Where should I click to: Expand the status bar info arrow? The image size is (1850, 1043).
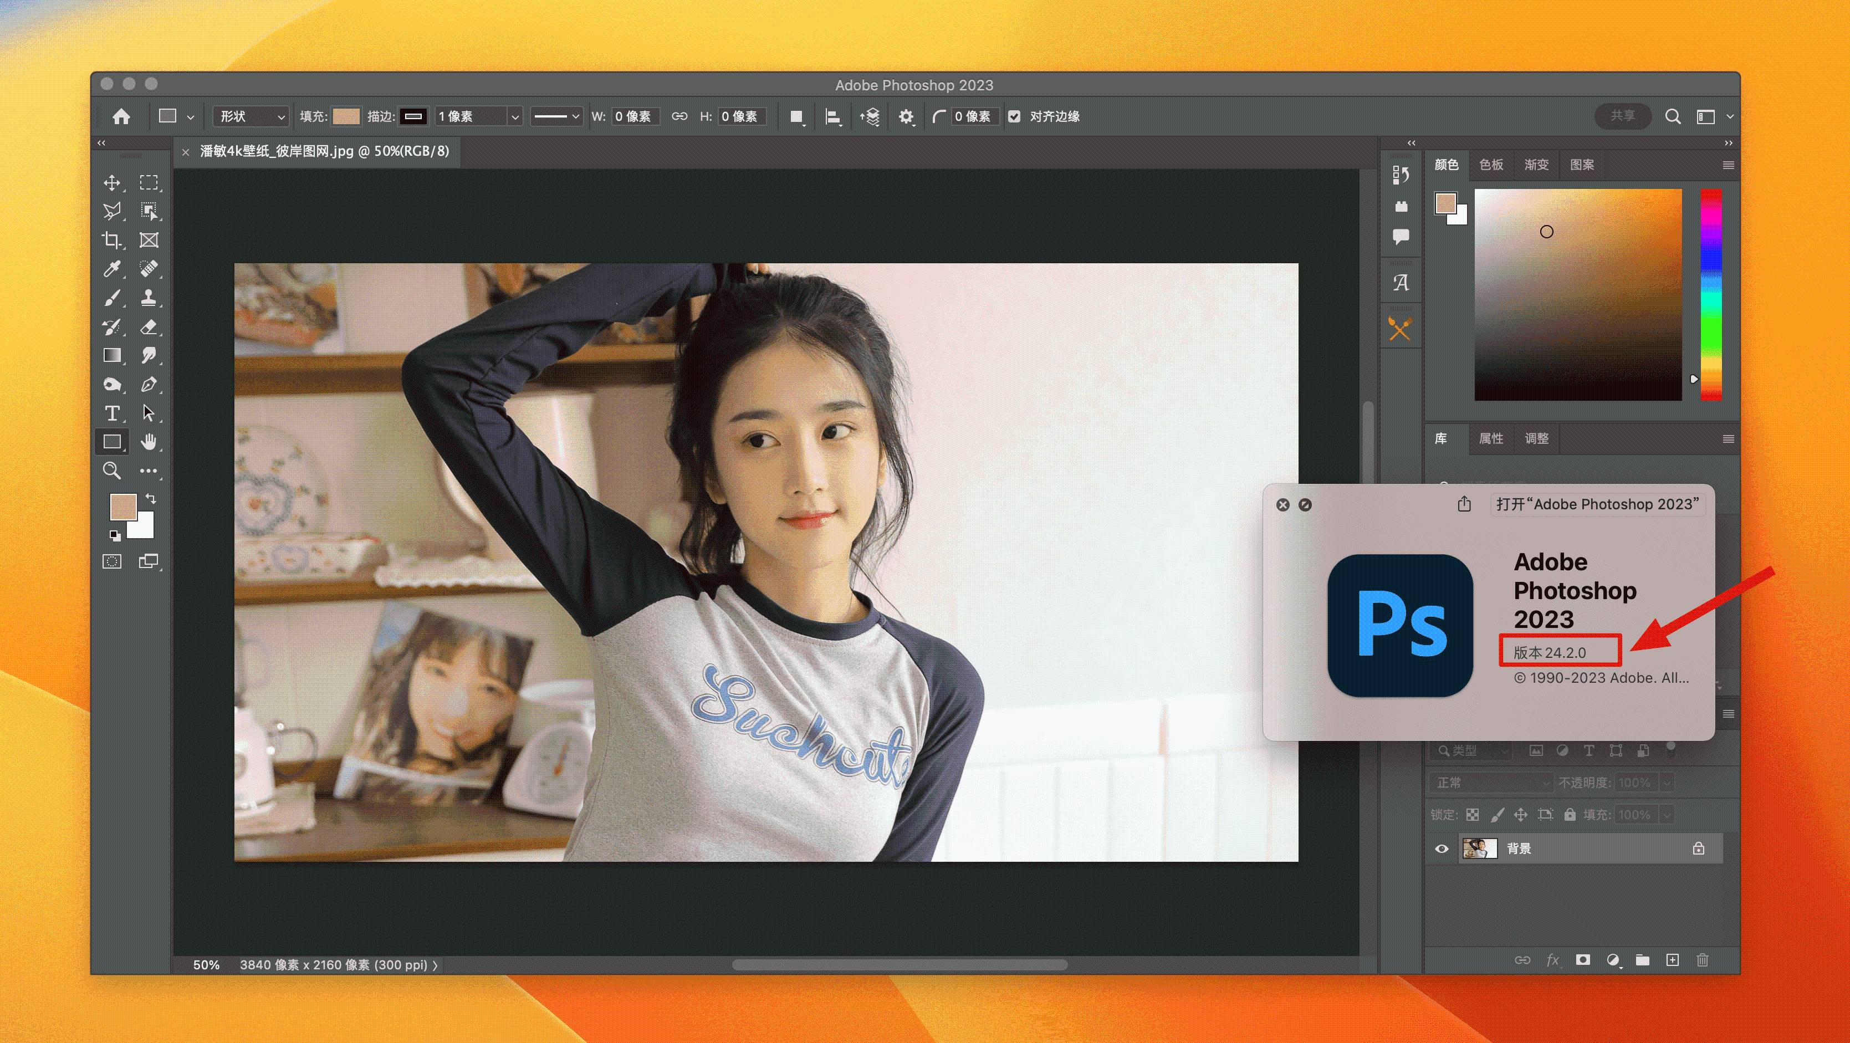tap(435, 965)
